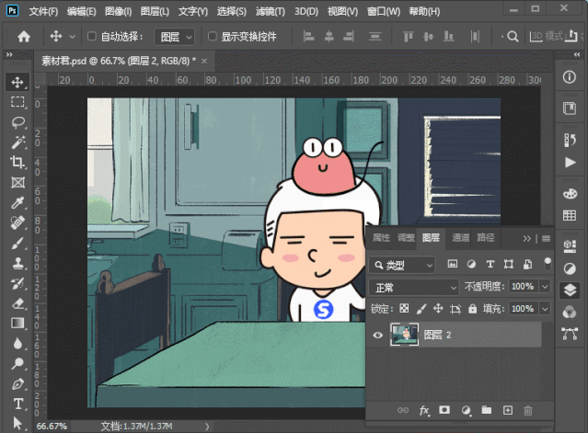This screenshot has height=433, width=588.
Task: Select the Lasso tool
Action: (17, 122)
